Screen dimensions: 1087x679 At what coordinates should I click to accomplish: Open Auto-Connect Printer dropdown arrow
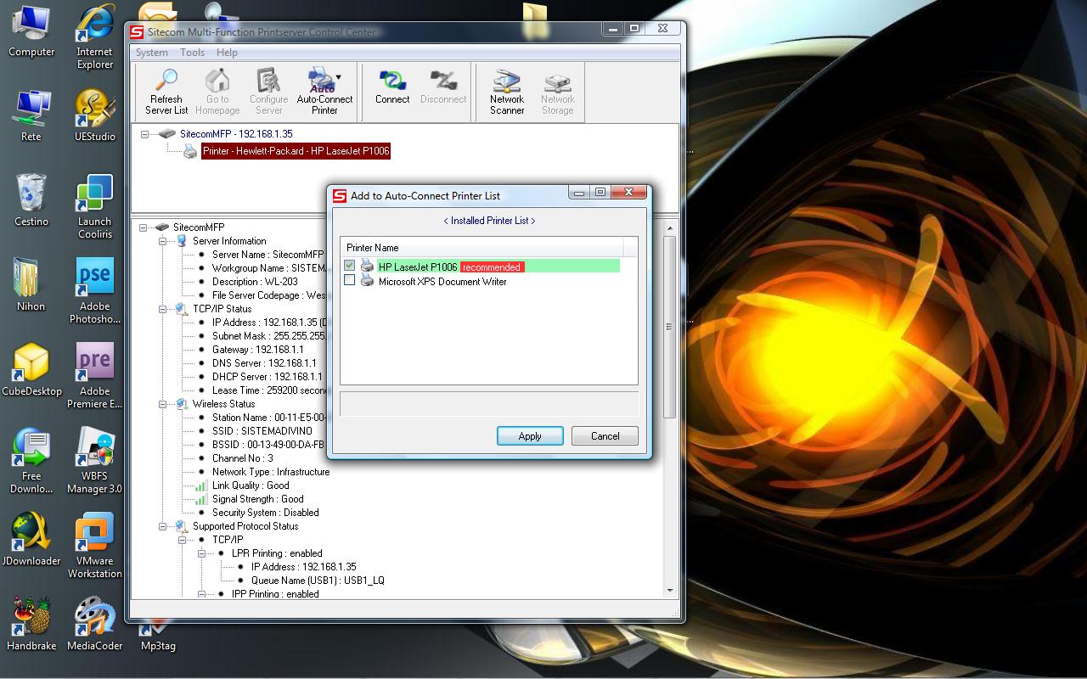point(338,77)
